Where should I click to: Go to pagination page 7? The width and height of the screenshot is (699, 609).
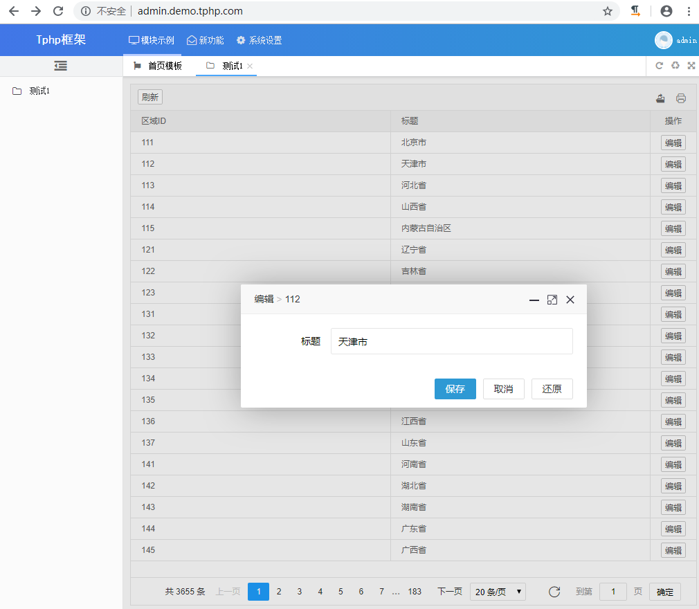pyautogui.click(x=381, y=592)
